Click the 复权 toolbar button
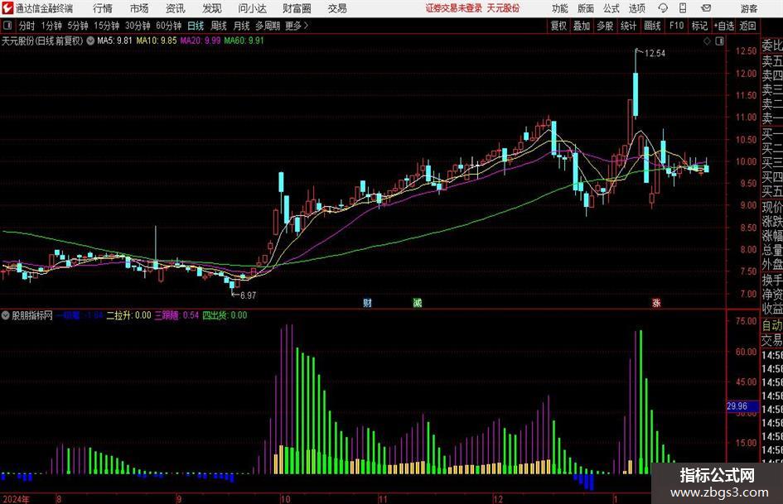The height and width of the screenshot is (504, 783). pyautogui.click(x=558, y=26)
